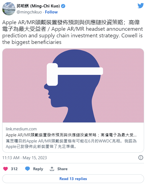Follow the @mingchikuo account

click(x=51, y=12)
